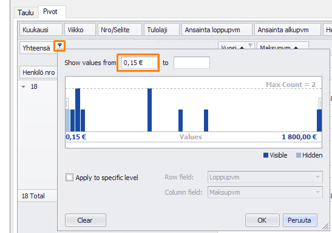Click the Tulolaji field header
Viewport: 332px width, 233px height.
(161, 30)
